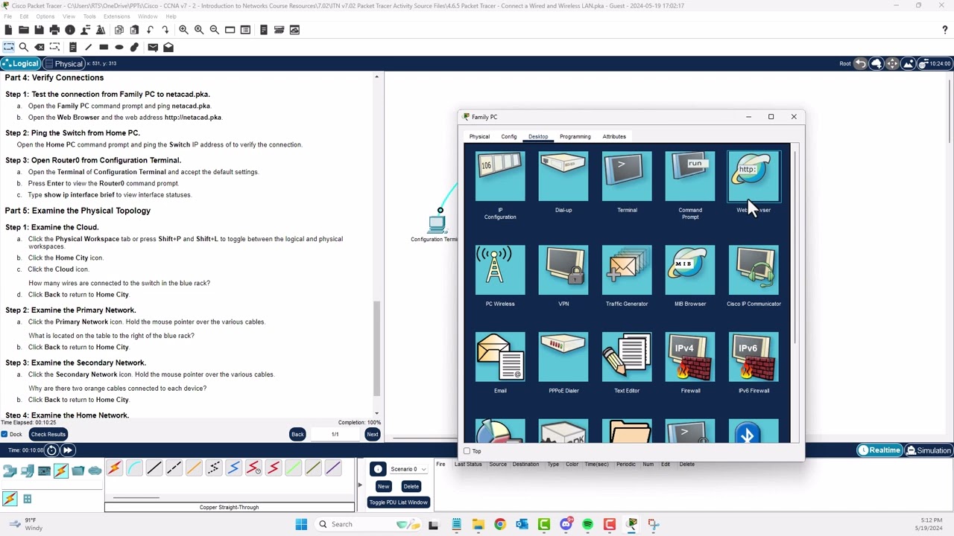Switch to the Logical workspace view
Viewport: 954px width, 536px height.
click(20, 63)
